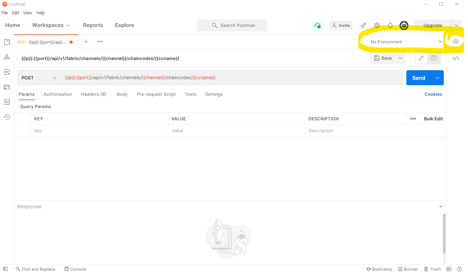This screenshot has height=272, width=468.
Task: Open the History sidebar icon
Action: tap(6, 117)
